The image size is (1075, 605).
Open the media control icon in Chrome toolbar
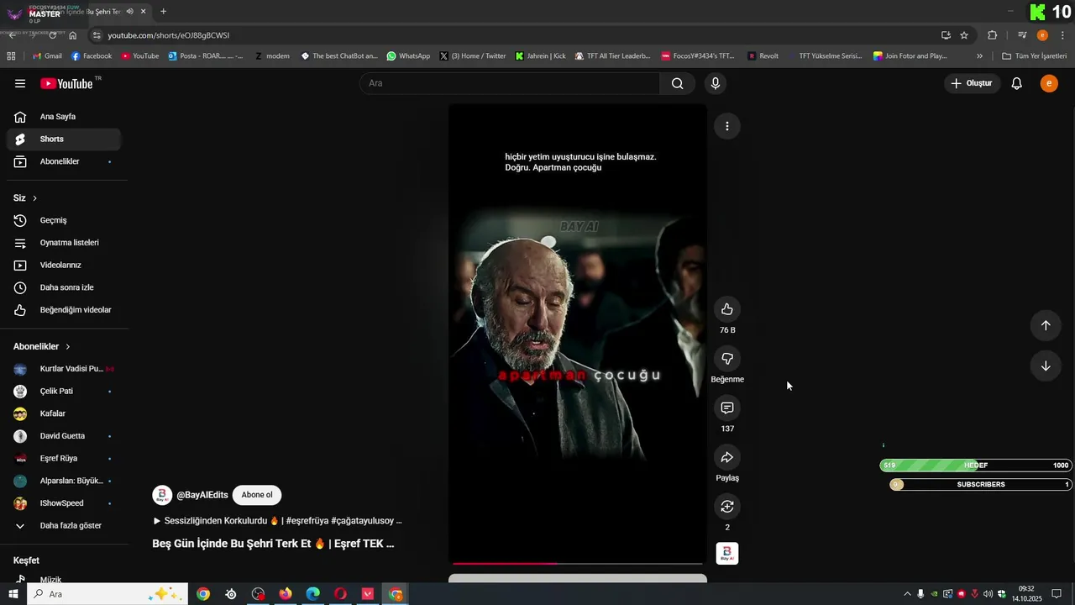(x=1022, y=35)
